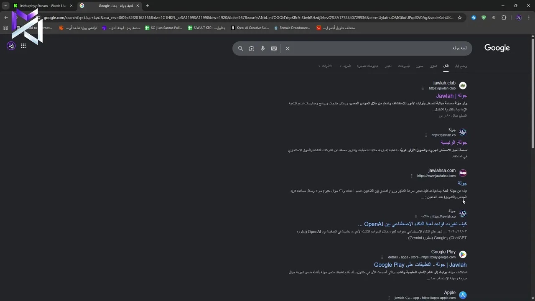
Task: Start voice search with microphone icon
Action: (x=262, y=48)
